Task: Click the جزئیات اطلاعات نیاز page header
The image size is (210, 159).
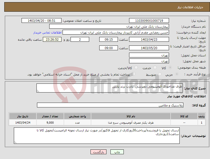Action: (190, 7)
